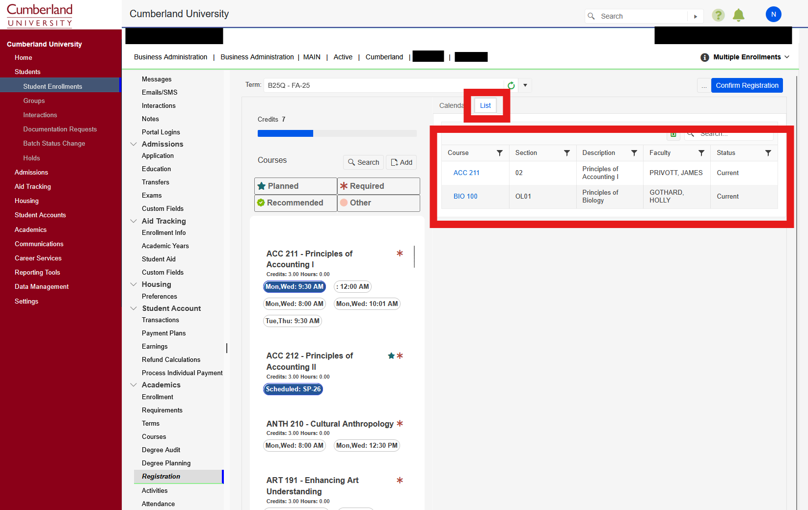The width and height of the screenshot is (808, 510).
Task: Click the red required asterisk on ACC 211
Action: coord(400,253)
